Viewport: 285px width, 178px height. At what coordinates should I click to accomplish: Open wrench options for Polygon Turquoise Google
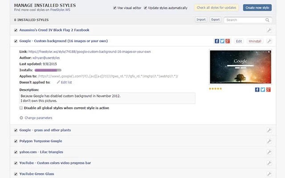click(269, 141)
